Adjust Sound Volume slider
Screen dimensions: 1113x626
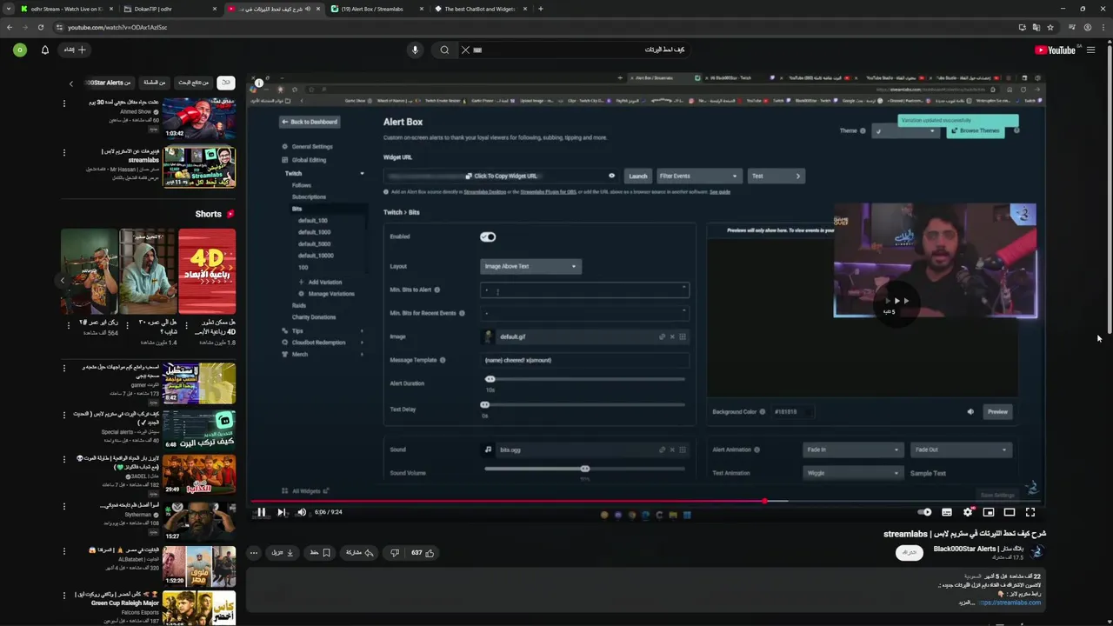[584, 469]
